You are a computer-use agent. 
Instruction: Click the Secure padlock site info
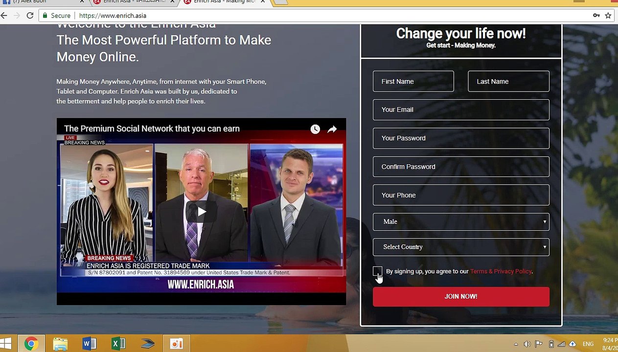(56, 16)
